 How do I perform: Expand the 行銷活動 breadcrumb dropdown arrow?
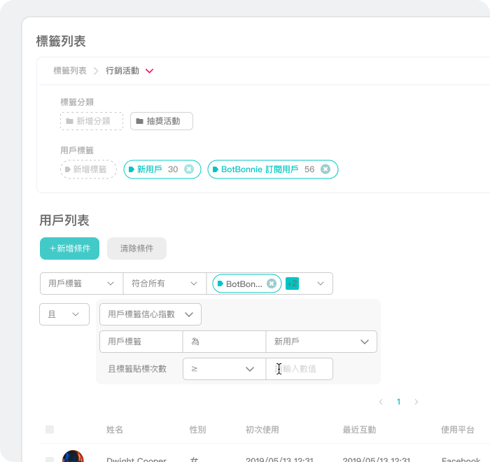149,71
